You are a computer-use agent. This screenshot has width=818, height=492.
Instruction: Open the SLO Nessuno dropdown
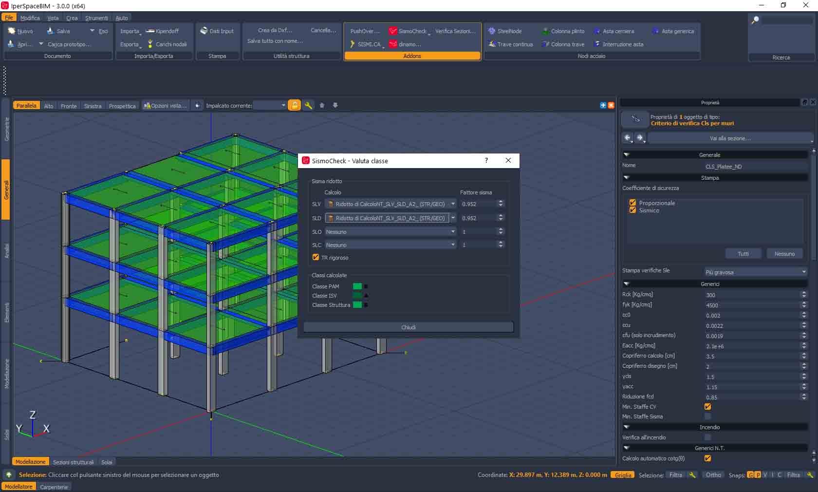(390, 231)
